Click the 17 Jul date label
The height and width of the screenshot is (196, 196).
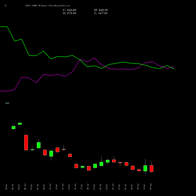pyautogui.click(x=82, y=187)
